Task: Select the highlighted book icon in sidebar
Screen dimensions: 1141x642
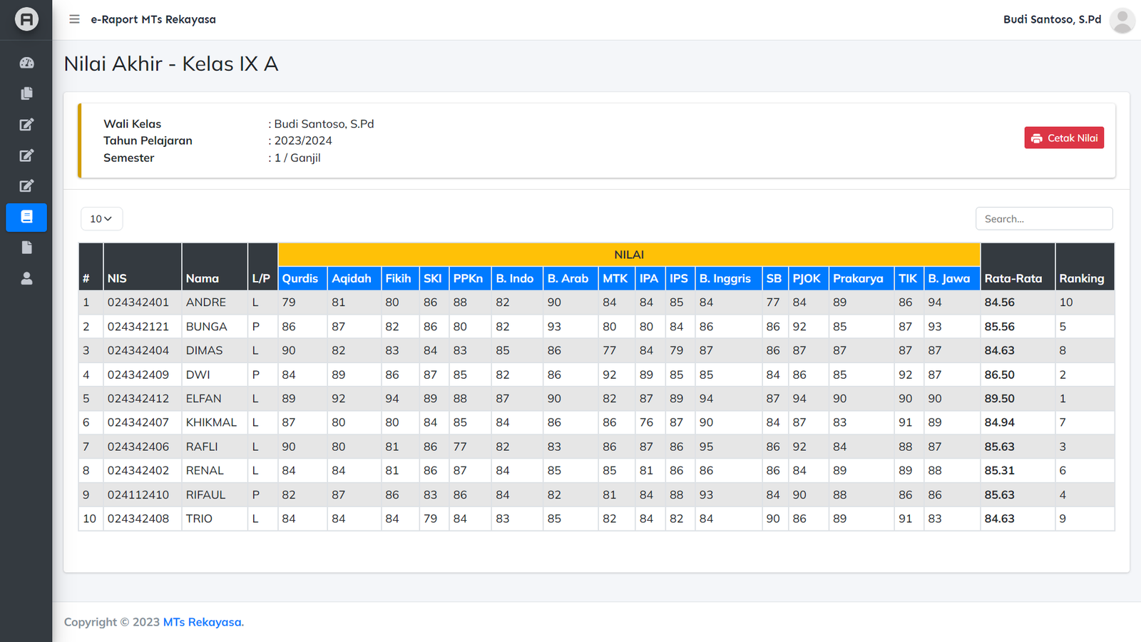Action: coord(26,217)
